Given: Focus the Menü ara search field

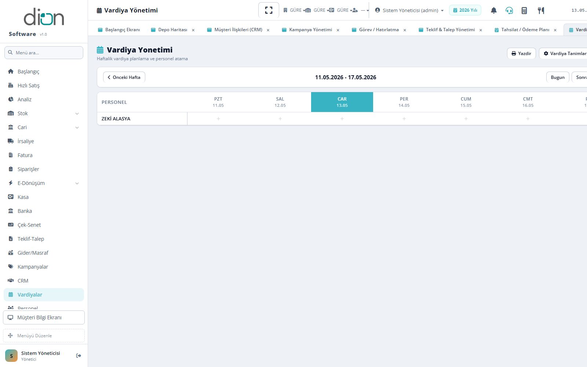Looking at the screenshot, I should click(44, 52).
